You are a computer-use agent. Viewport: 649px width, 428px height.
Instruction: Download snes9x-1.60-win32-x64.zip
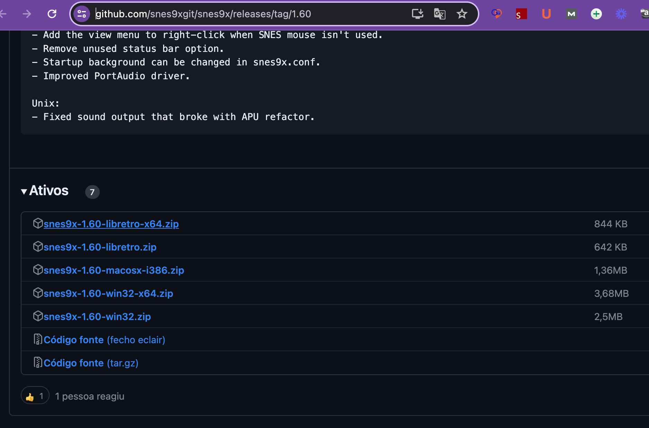point(108,293)
